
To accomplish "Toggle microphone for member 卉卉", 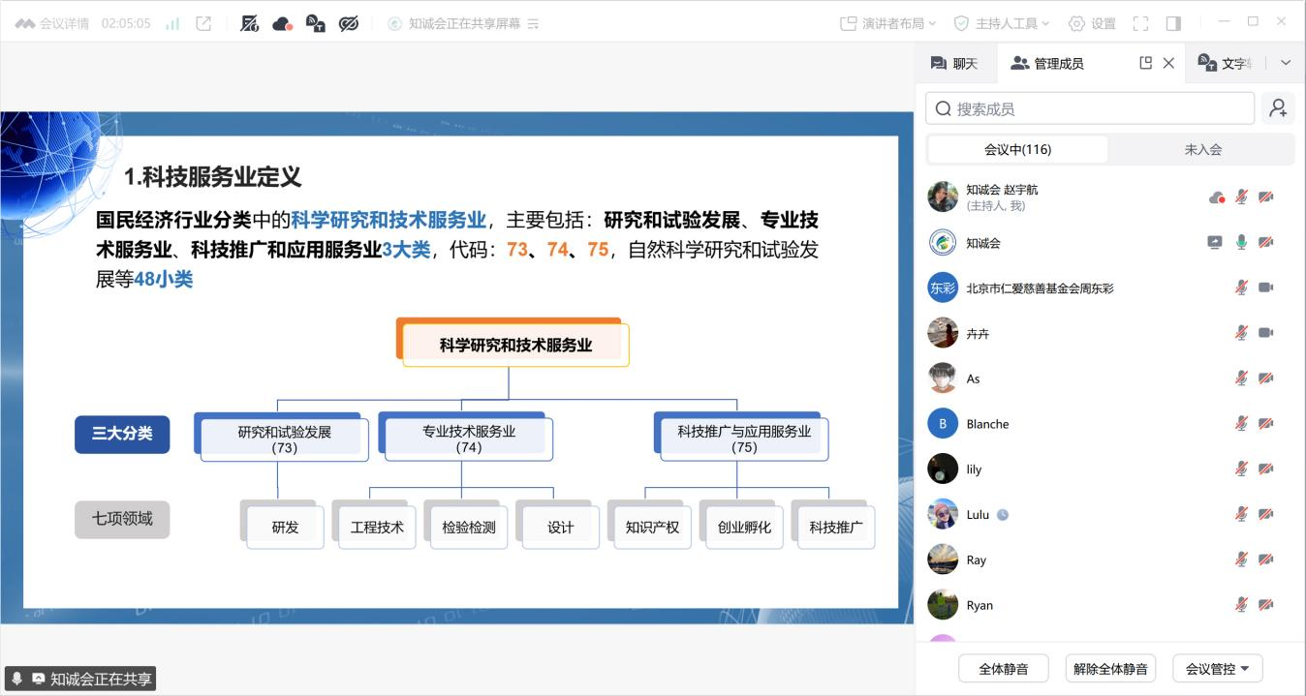I will pyautogui.click(x=1241, y=333).
